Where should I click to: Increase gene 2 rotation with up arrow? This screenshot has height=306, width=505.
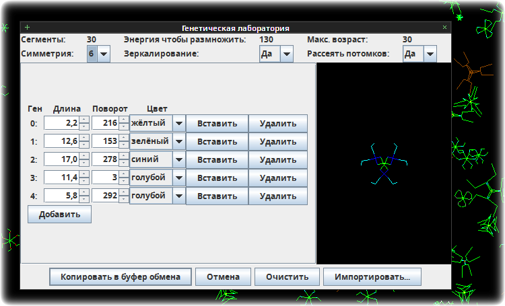[x=124, y=156]
